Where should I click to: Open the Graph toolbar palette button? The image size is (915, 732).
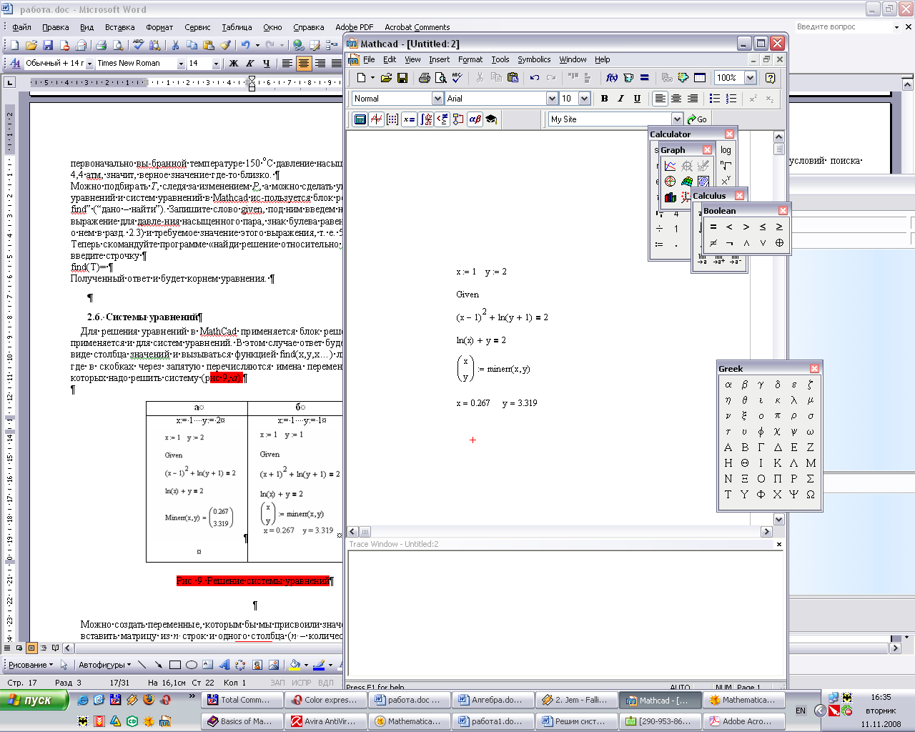tap(376, 119)
